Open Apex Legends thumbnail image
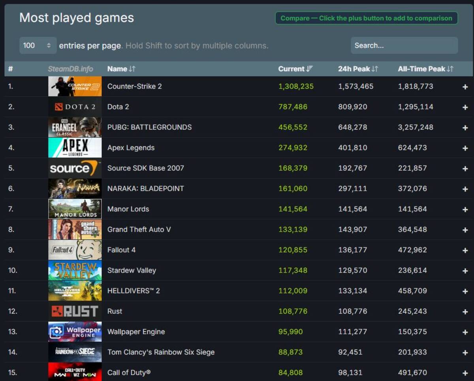 [75, 148]
